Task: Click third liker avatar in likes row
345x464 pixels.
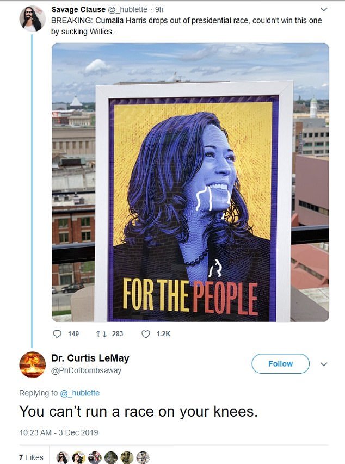Action: tap(95, 457)
